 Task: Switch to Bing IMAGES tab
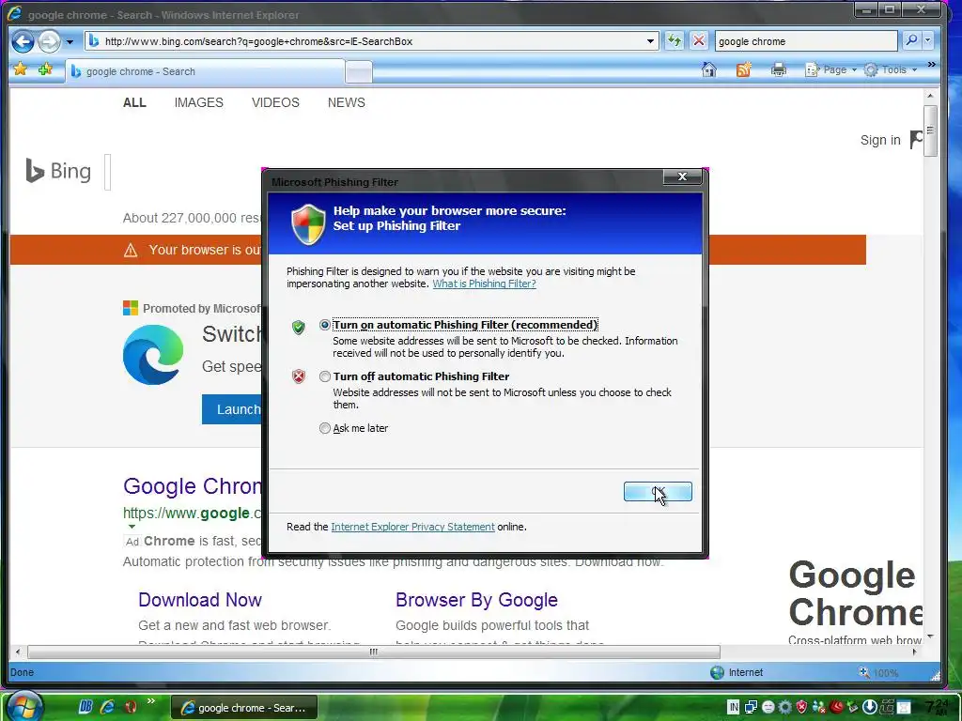tap(199, 102)
